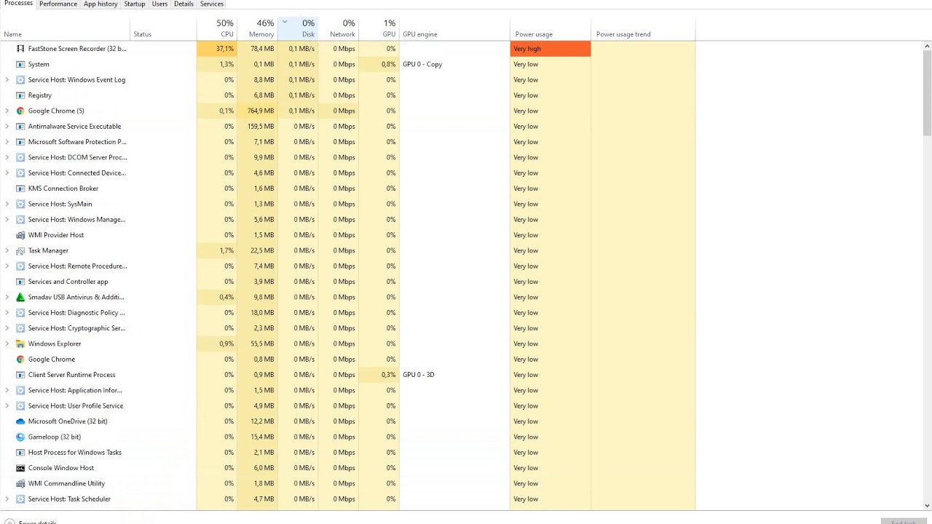
Task: Click the 159,5 MB memory value
Action: 261,127
